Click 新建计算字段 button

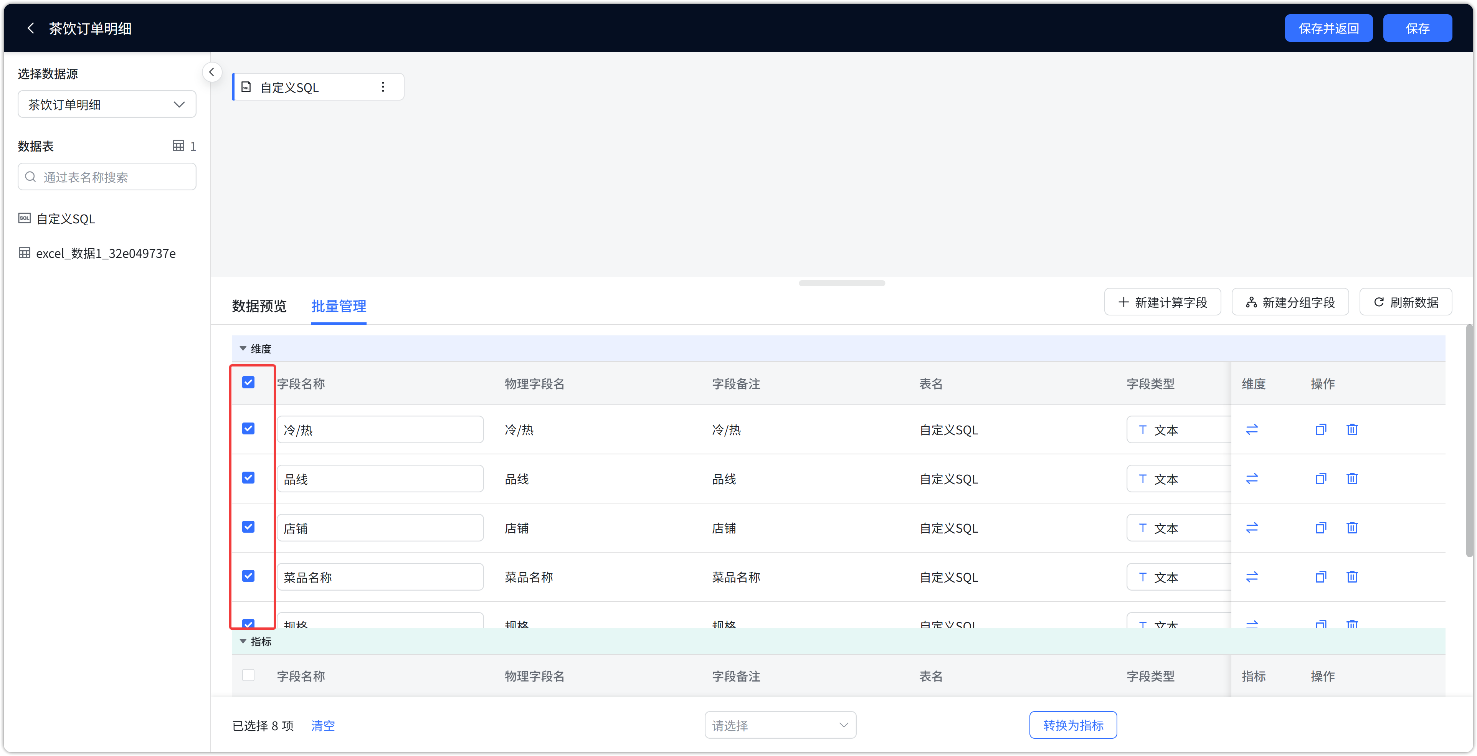1163,302
